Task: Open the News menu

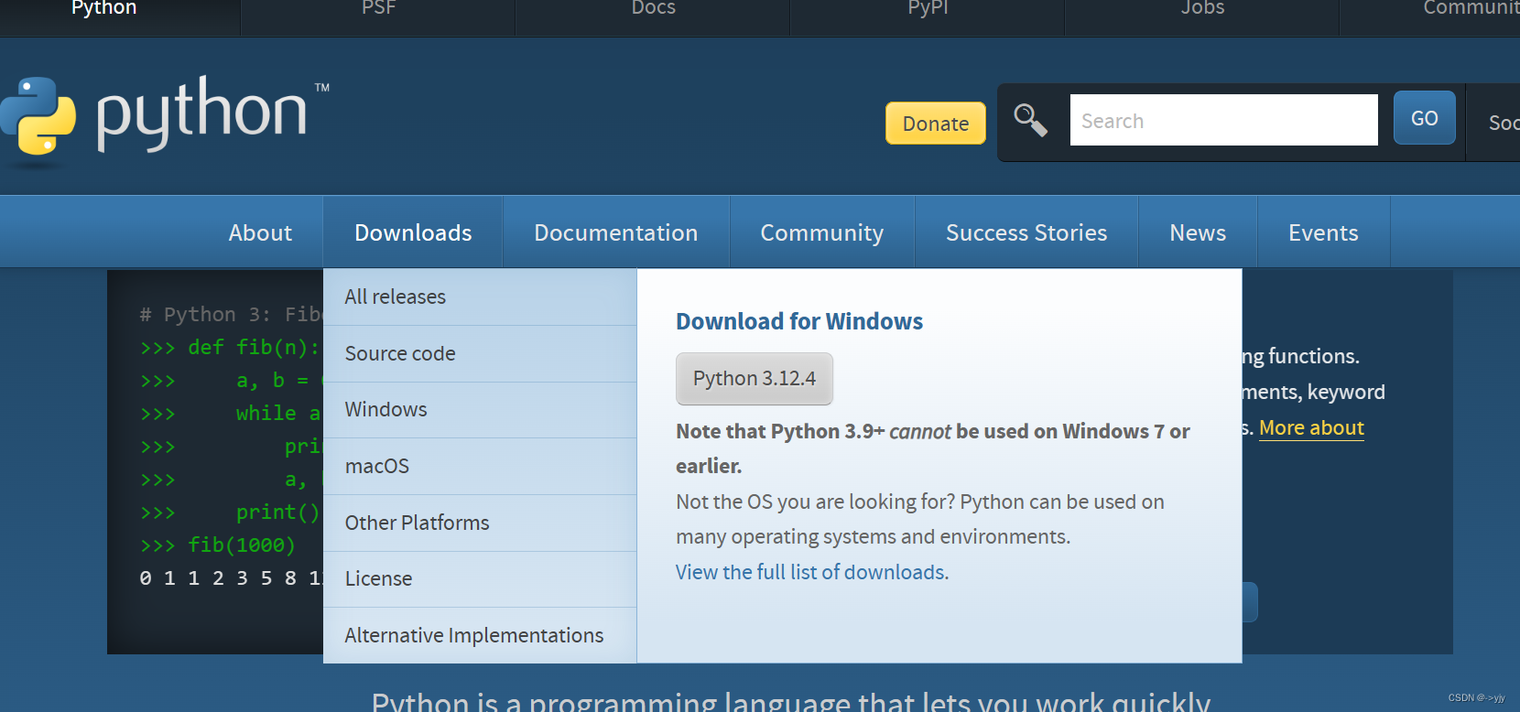Action: point(1198,232)
